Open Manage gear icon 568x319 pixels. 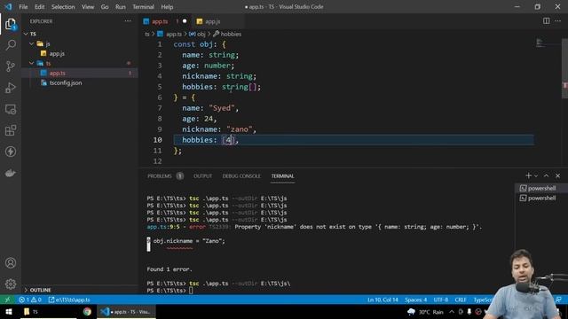11,284
